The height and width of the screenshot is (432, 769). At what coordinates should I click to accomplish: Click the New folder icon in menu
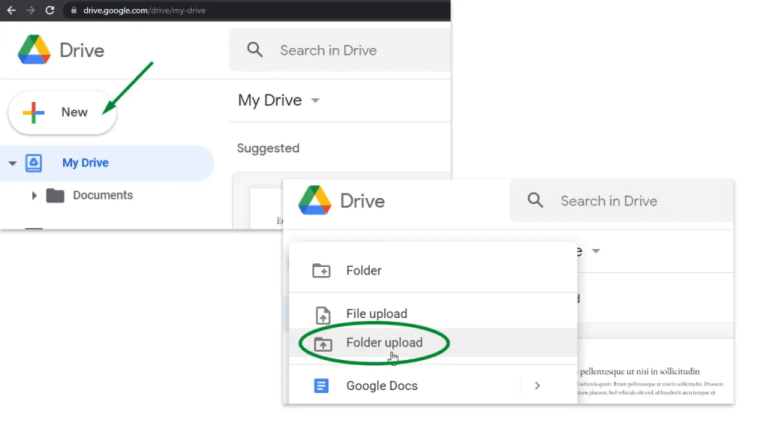[321, 270]
